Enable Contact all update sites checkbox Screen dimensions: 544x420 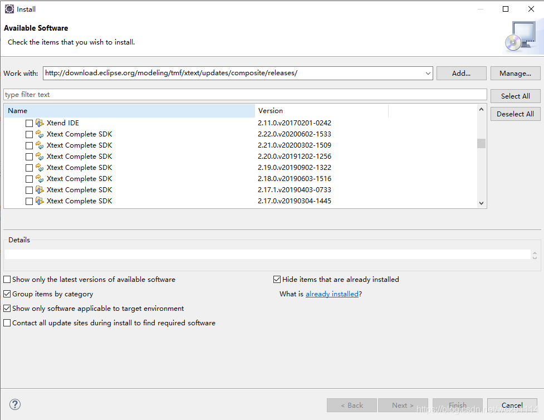[7, 323]
